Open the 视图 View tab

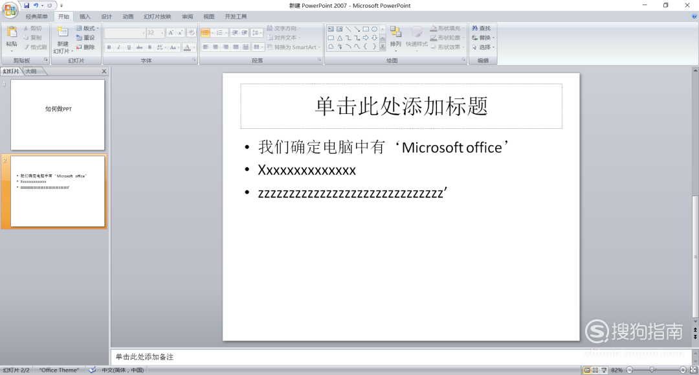[208, 16]
